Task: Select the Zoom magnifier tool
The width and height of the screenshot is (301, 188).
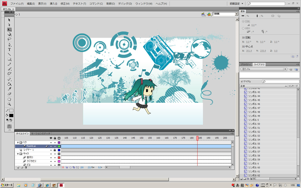Action: pyautogui.click(x=9, y=104)
